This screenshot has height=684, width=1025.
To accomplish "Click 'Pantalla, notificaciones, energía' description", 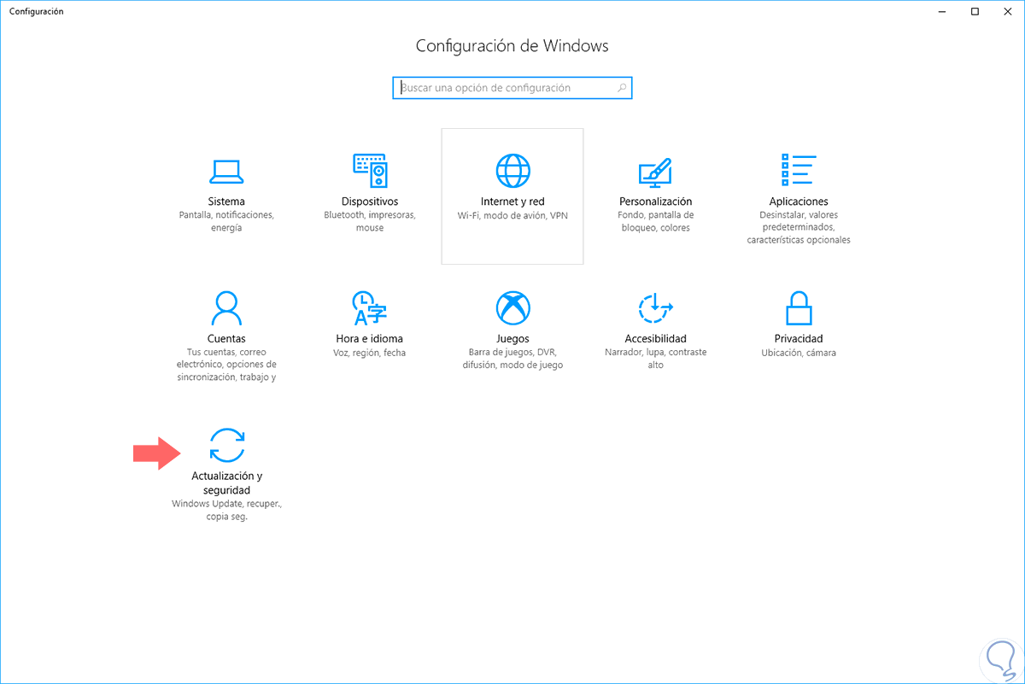I will [x=226, y=222].
